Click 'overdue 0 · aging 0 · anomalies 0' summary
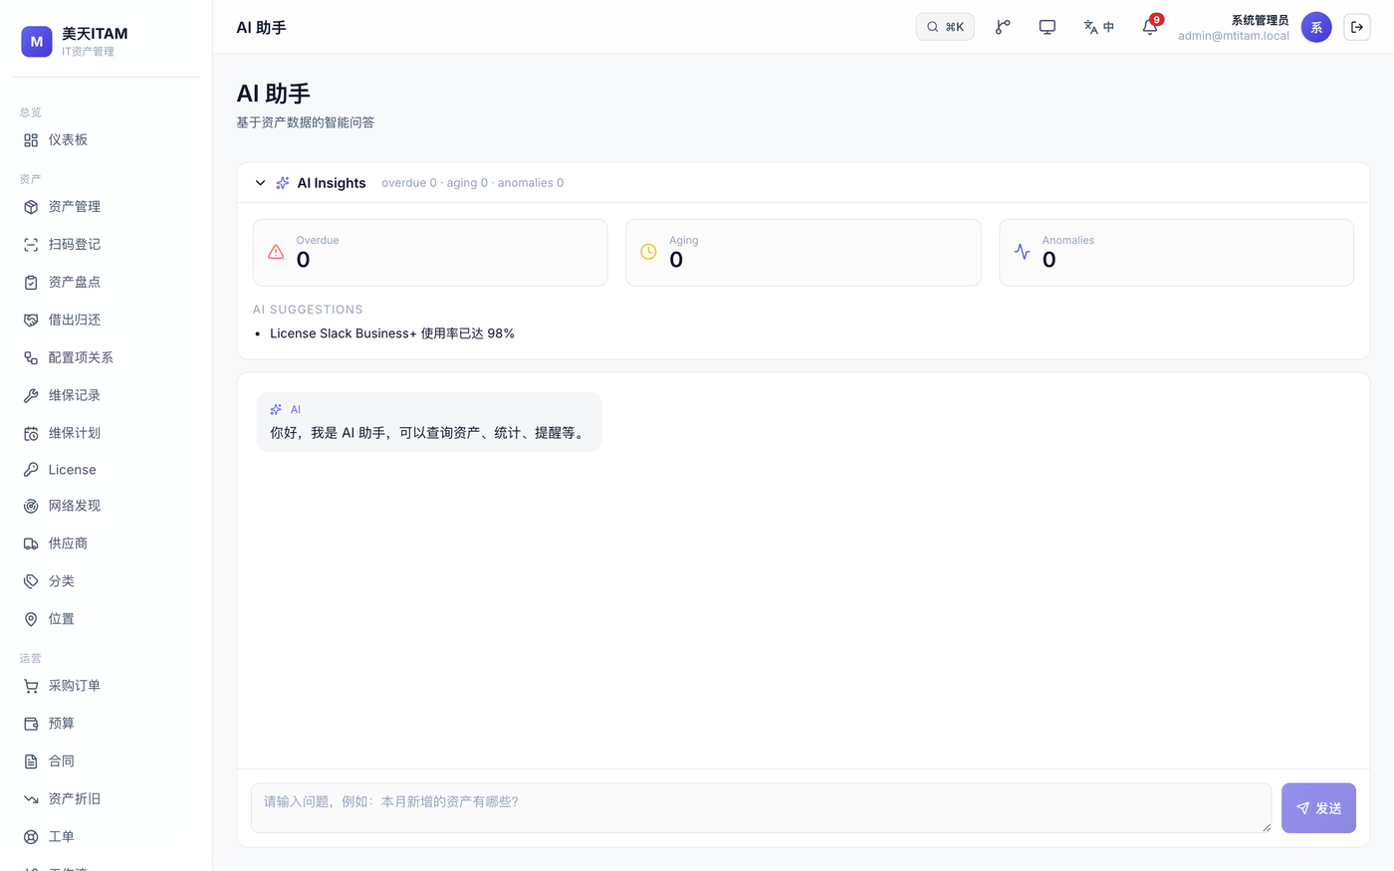 473,183
